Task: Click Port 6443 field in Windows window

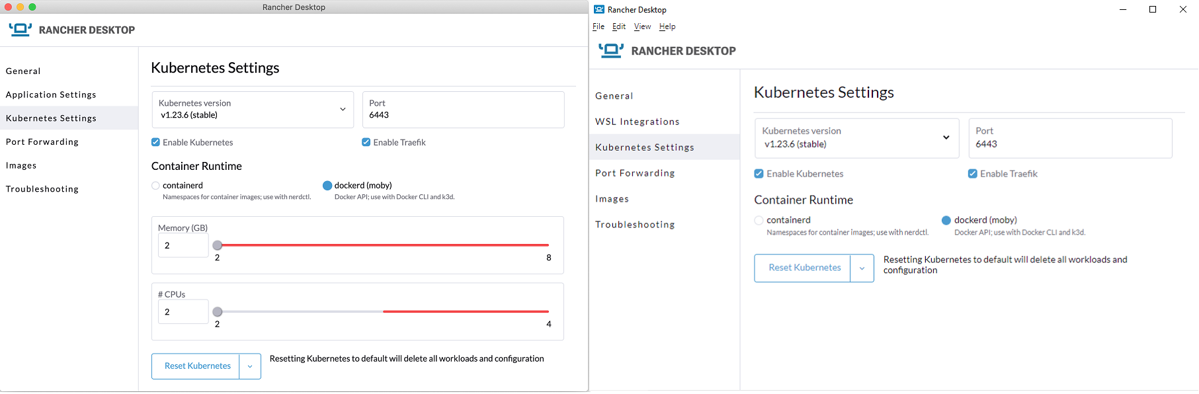Action: tap(1070, 138)
